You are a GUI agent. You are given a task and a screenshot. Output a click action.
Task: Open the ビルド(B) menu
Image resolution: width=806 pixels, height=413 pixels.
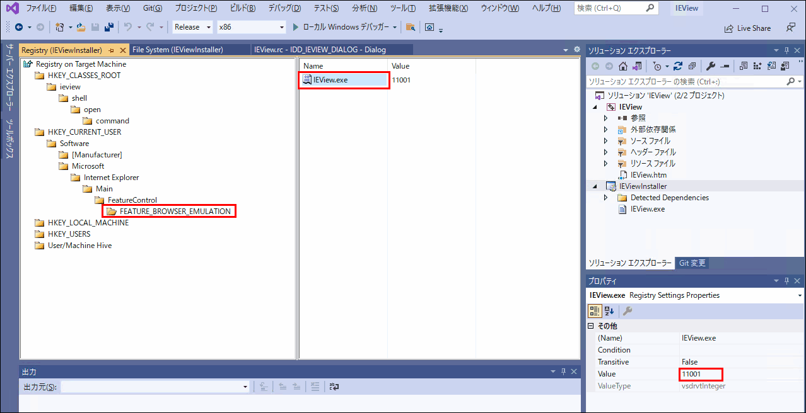(x=243, y=8)
